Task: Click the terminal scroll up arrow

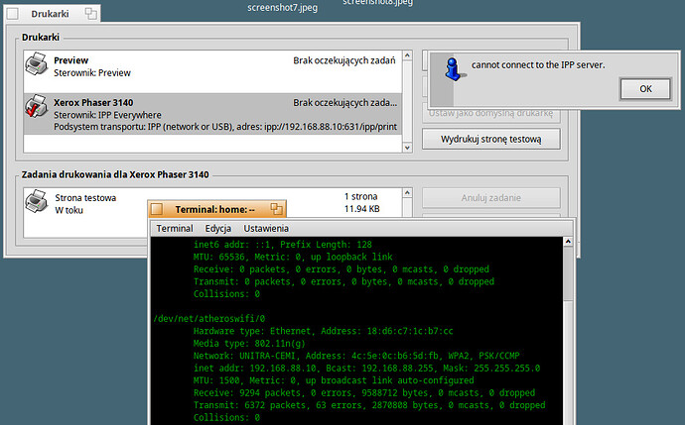Action: point(568,242)
